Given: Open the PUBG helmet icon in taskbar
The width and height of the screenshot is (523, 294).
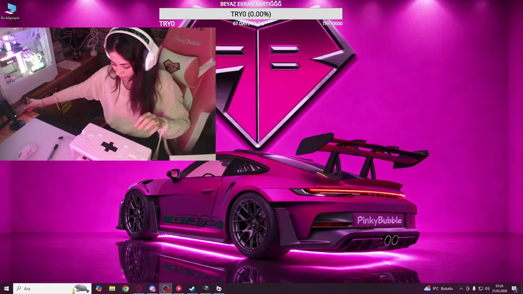Looking at the screenshot, I should [x=206, y=289].
